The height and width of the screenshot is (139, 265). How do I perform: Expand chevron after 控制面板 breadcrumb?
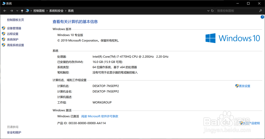coord(47,11)
